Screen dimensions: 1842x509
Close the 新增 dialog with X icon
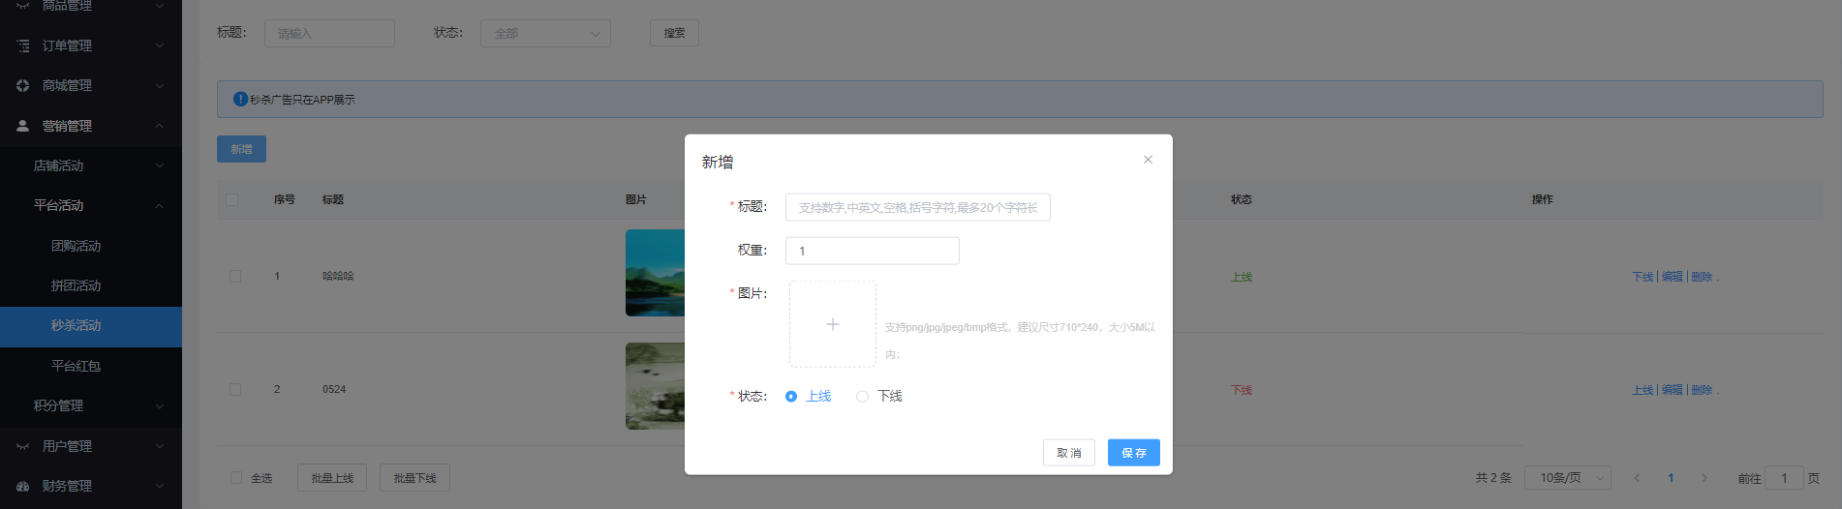1148,160
